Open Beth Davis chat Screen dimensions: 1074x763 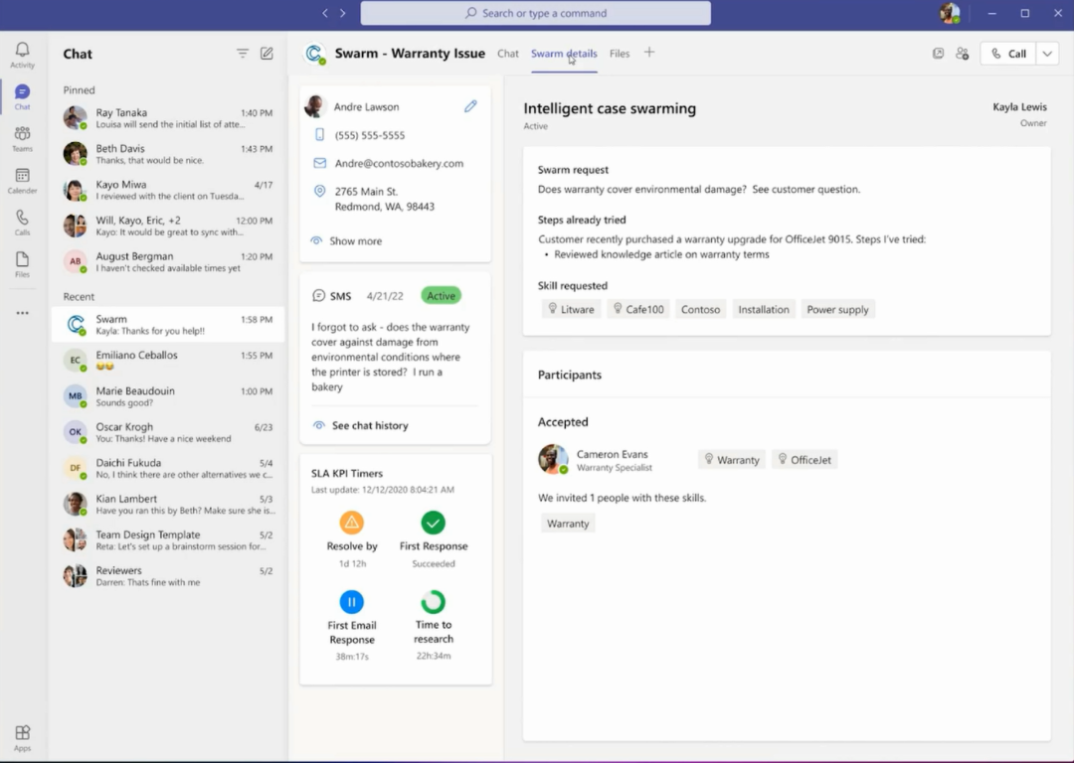pos(168,154)
